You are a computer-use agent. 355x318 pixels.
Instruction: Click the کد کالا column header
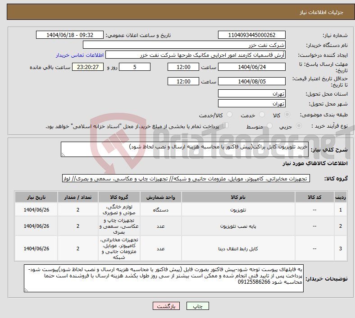(314, 197)
